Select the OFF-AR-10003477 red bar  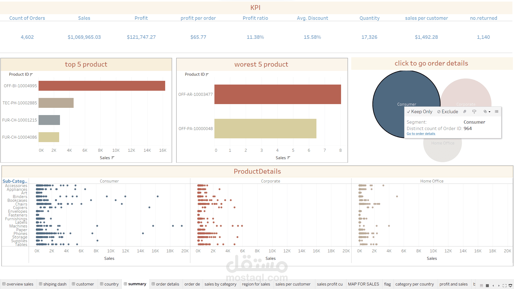(x=278, y=94)
